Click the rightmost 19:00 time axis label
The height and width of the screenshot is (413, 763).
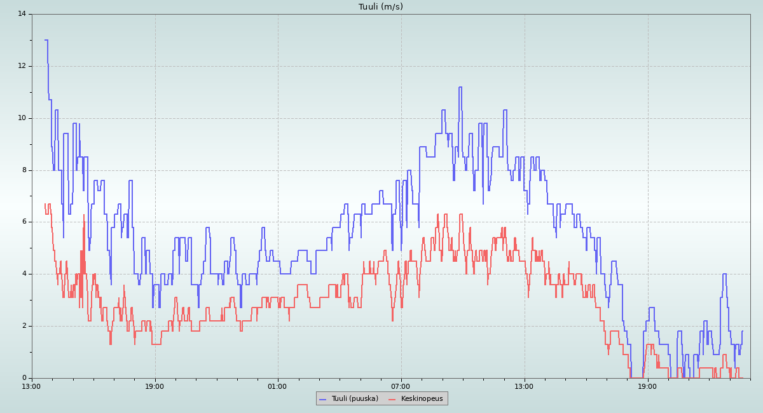647,386
